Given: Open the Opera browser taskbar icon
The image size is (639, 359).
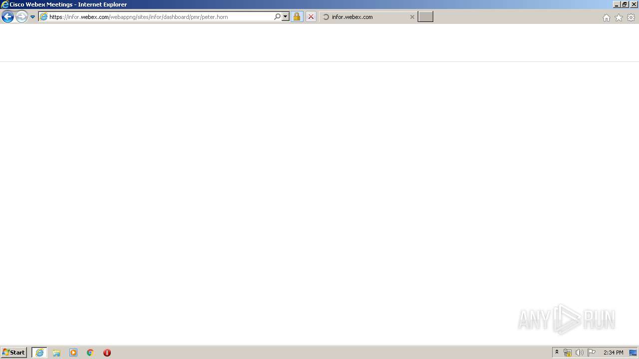Looking at the screenshot, I should pos(107,353).
